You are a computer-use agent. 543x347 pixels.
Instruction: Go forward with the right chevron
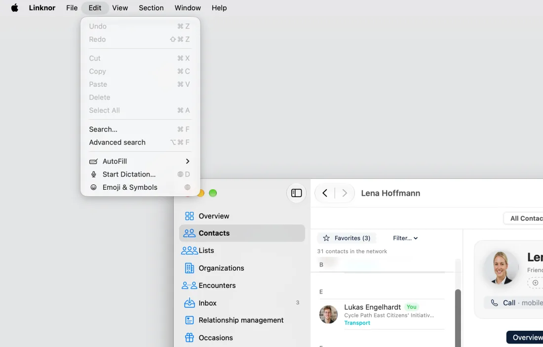pos(345,193)
